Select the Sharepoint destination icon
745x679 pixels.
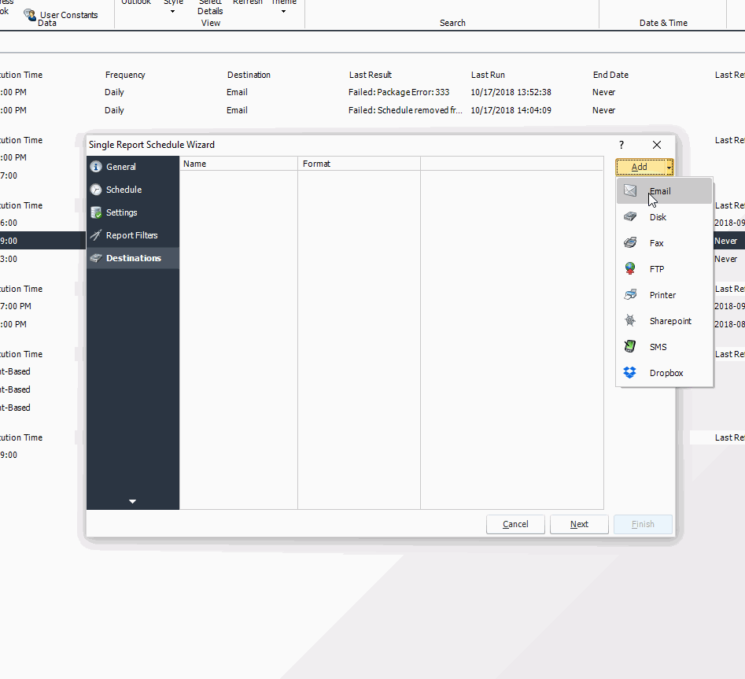[630, 321]
